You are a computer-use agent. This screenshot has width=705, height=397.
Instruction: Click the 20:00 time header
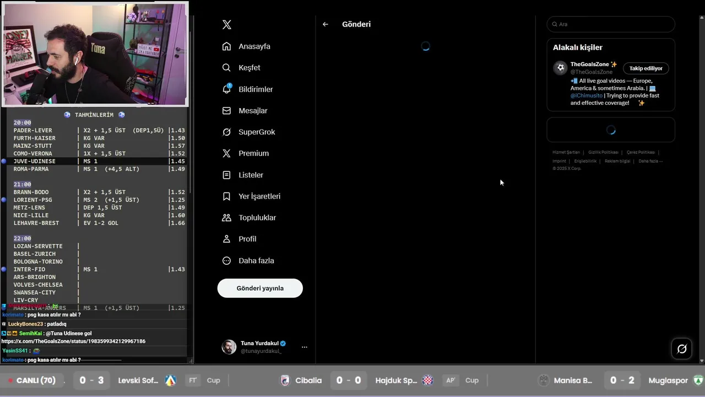[23, 123]
